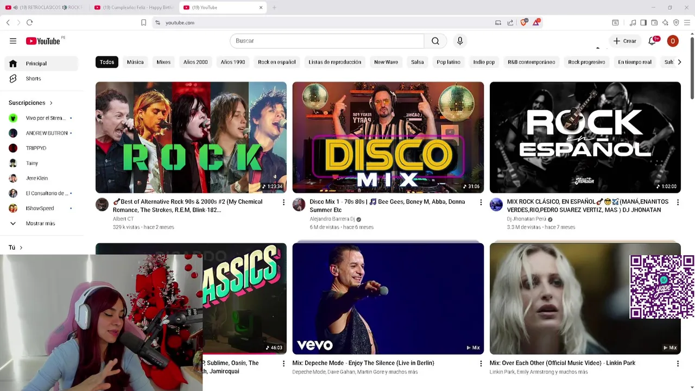This screenshot has width=695, height=391.
Task: Start voice search with the microphone
Action: pyautogui.click(x=460, y=41)
